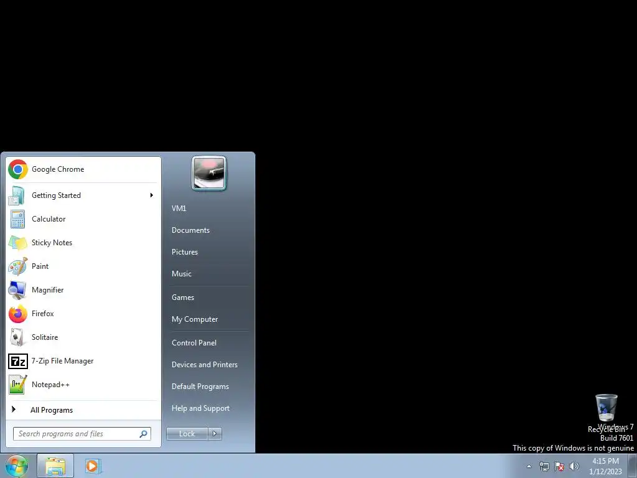Open Default Programs

[200, 387]
